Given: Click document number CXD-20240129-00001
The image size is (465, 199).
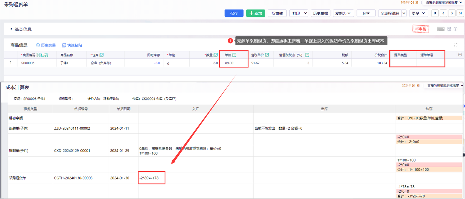Looking at the screenshot, I should tap(72, 150).
